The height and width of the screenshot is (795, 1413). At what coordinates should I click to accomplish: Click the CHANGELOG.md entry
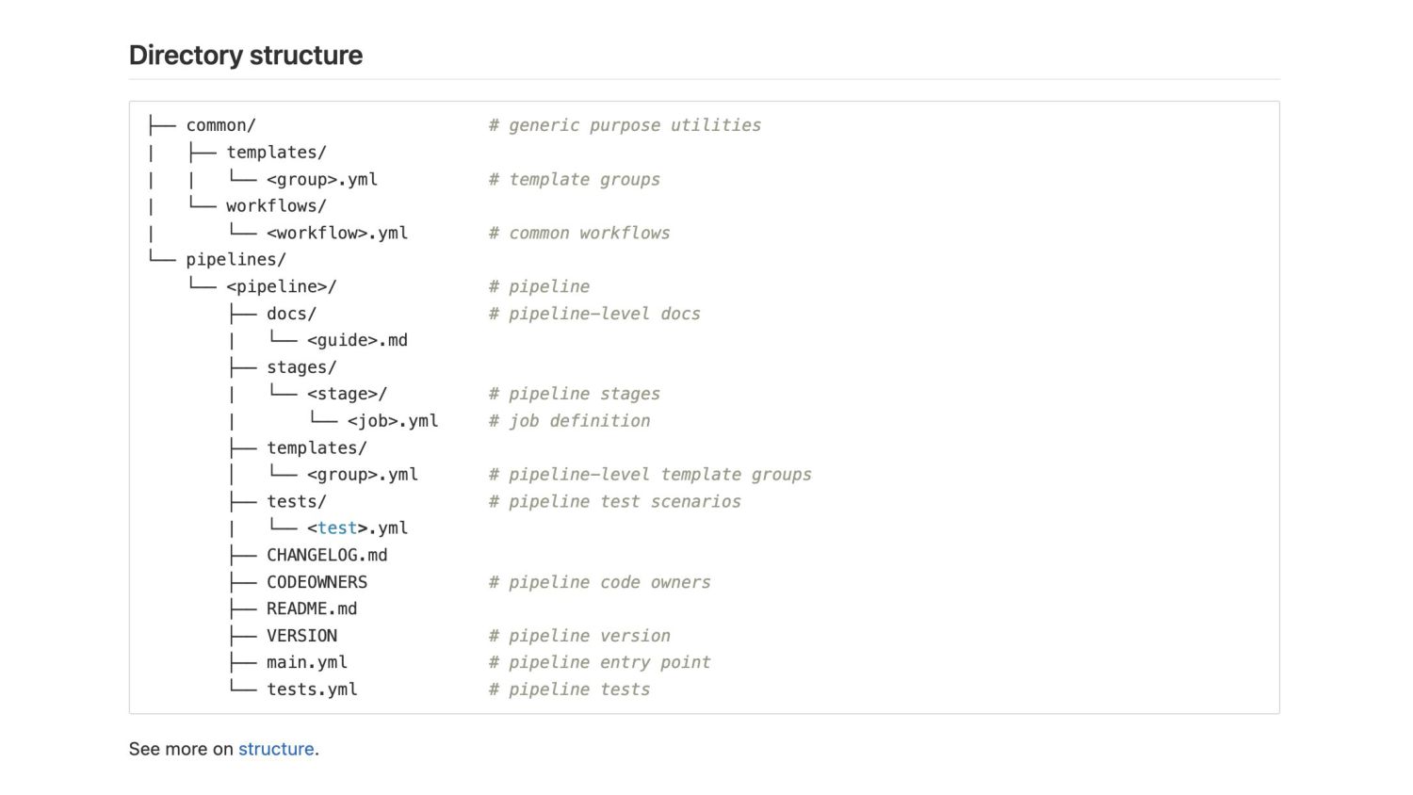click(x=326, y=555)
